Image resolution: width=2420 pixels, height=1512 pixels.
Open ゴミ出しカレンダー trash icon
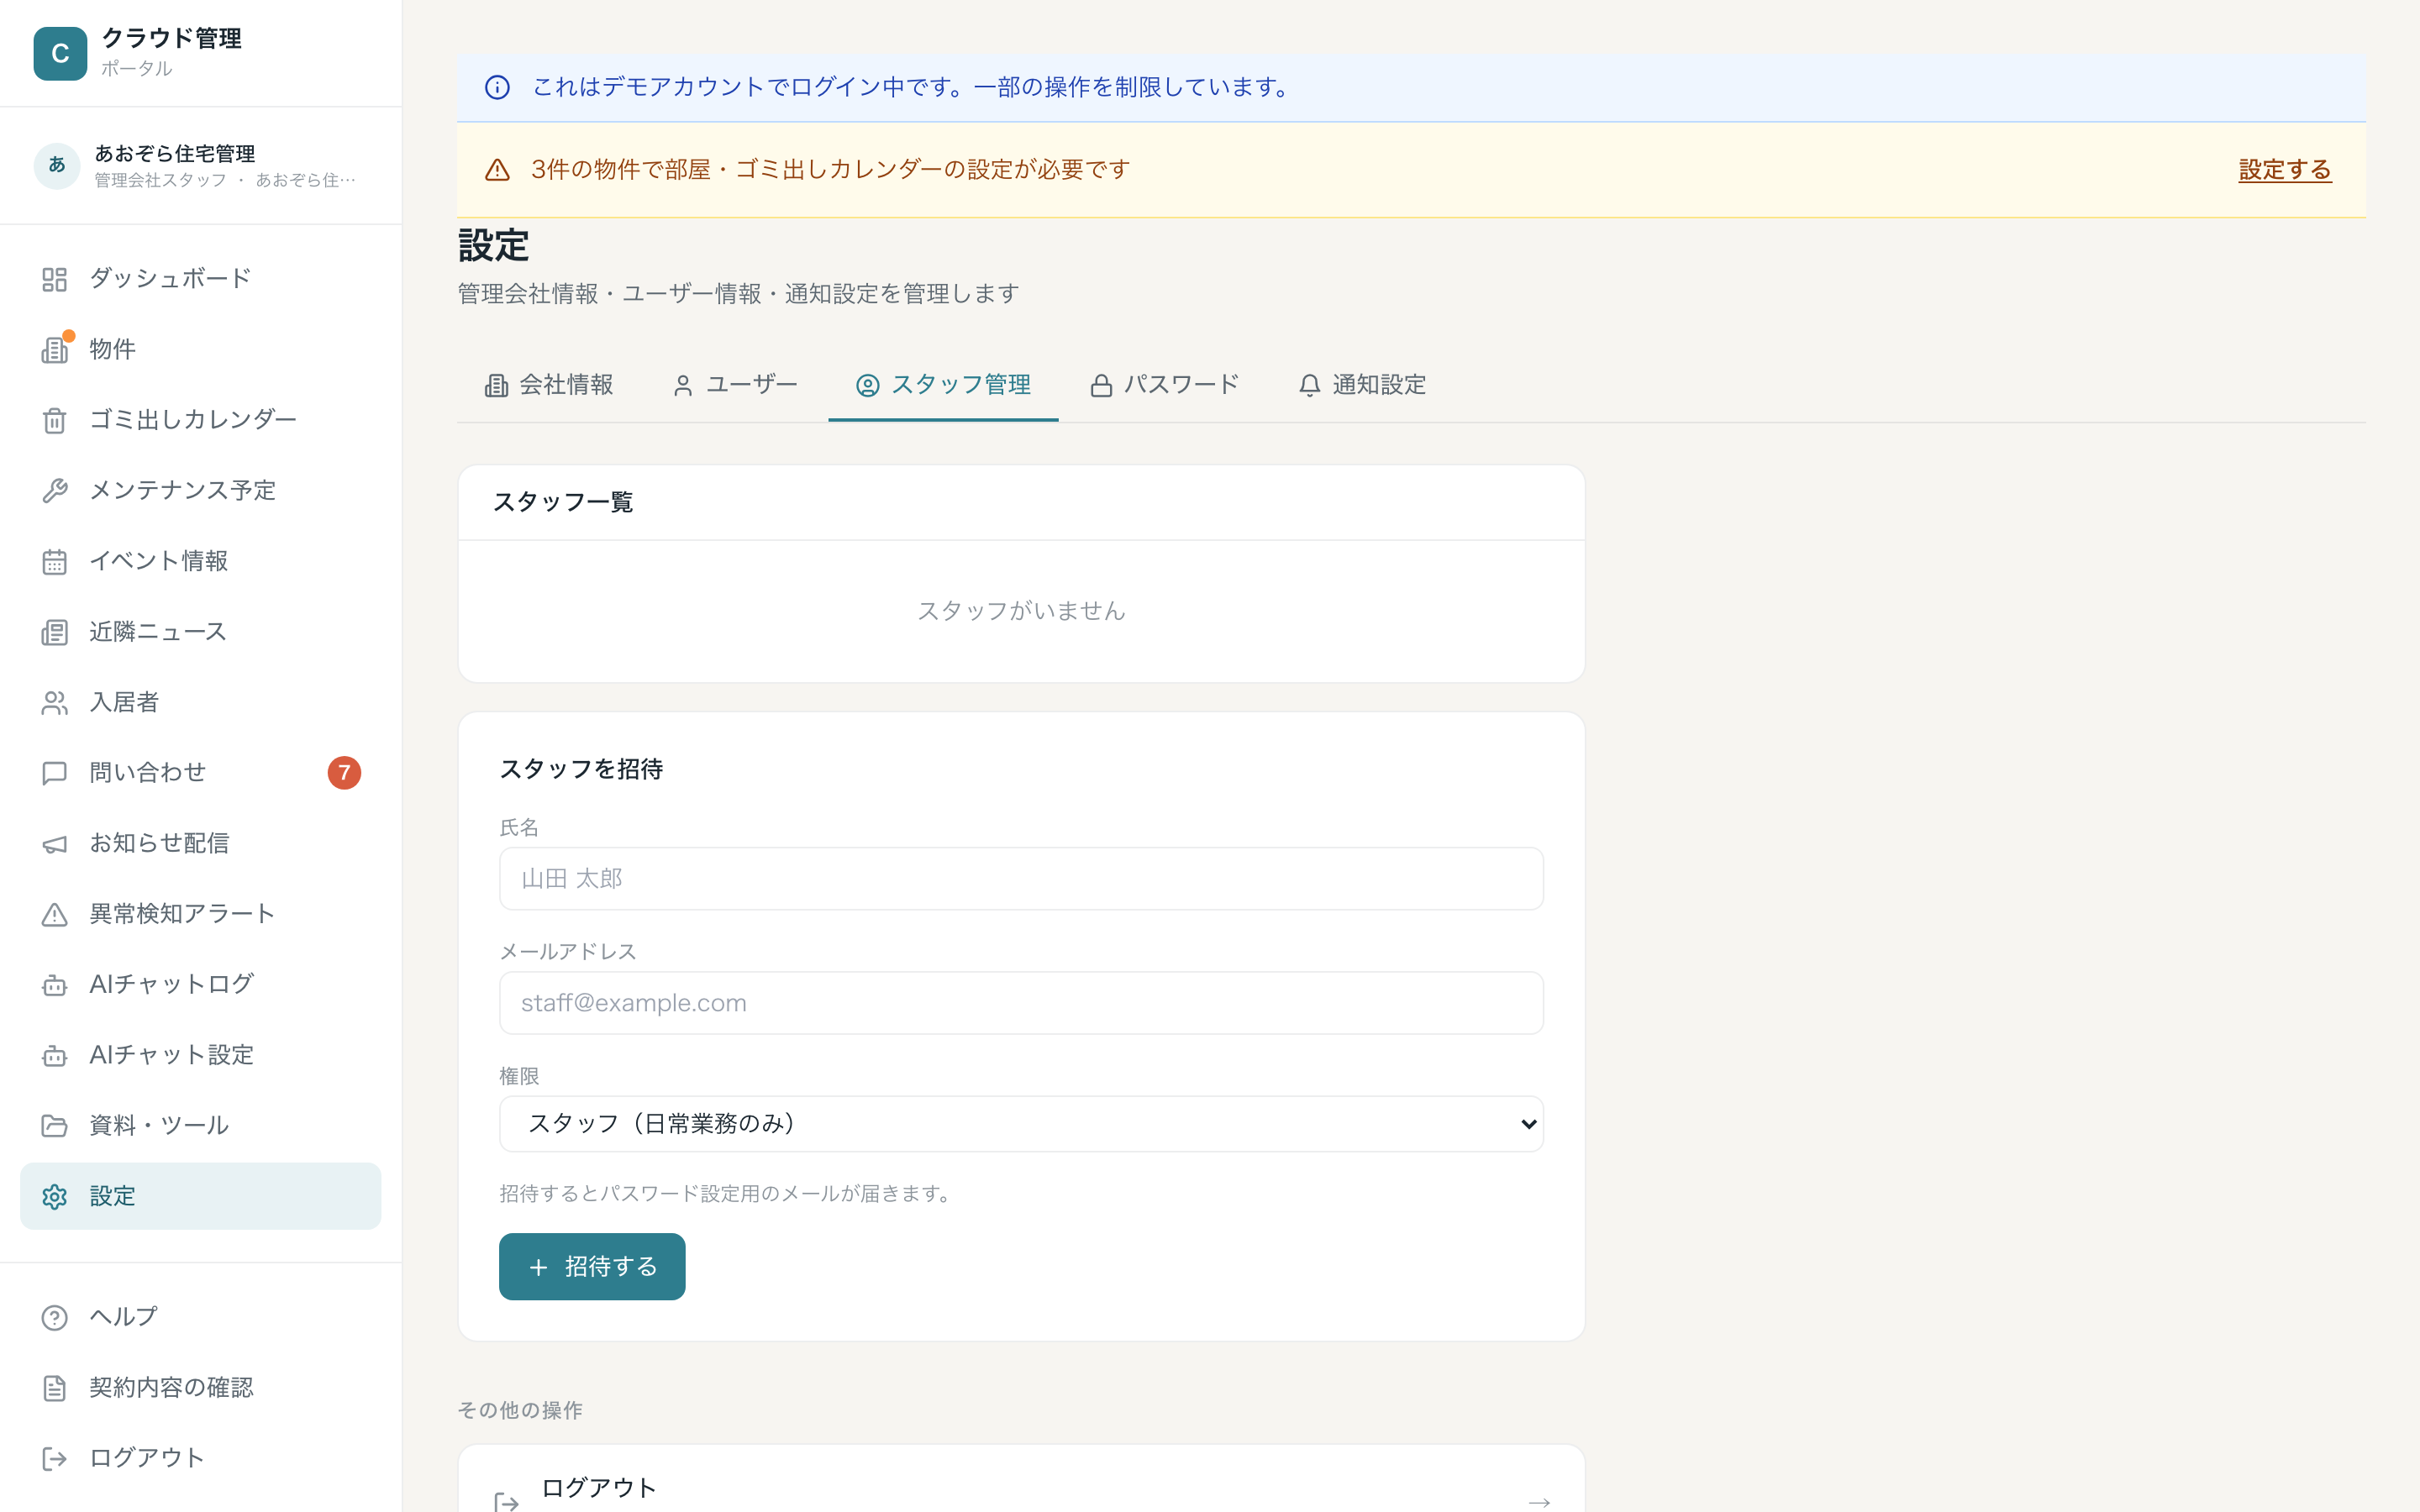pos(54,421)
